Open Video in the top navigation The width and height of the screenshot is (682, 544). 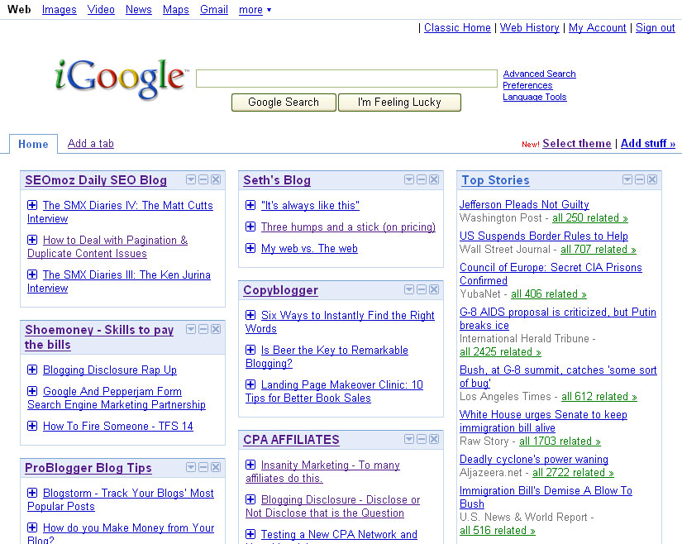[101, 10]
